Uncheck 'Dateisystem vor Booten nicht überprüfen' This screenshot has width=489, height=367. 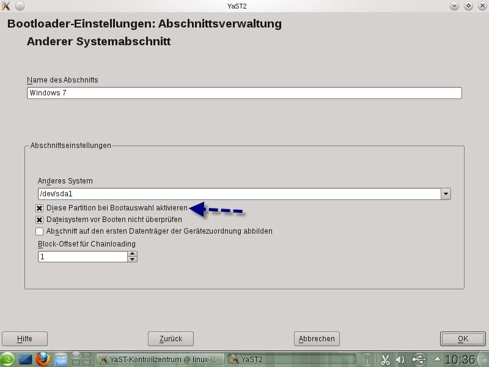(x=40, y=220)
